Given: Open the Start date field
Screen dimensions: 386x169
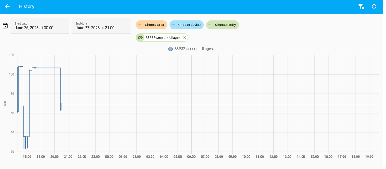Looking at the screenshot, I should (x=40, y=26).
